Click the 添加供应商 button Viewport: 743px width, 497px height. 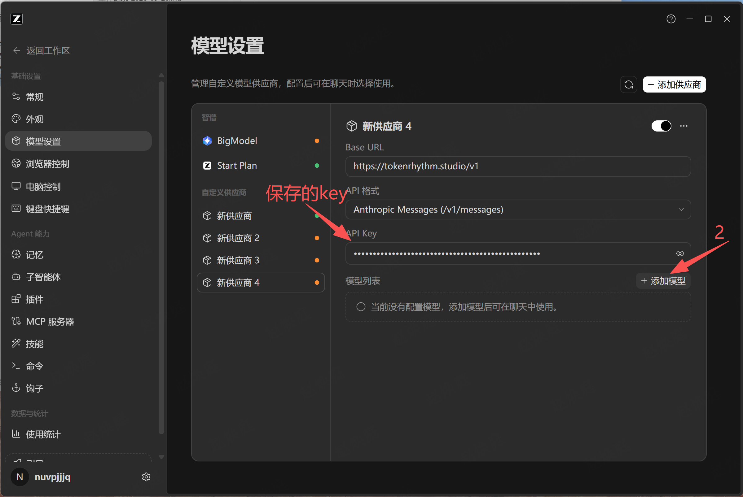click(674, 84)
